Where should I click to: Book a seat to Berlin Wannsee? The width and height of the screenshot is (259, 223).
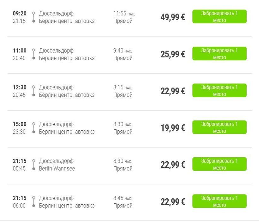tap(219, 164)
